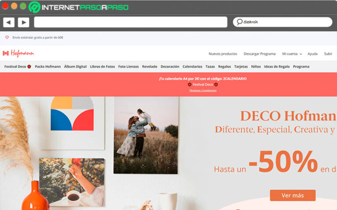Click the heart icon next to free shipping
This screenshot has width=337, height=210.
(7, 37)
